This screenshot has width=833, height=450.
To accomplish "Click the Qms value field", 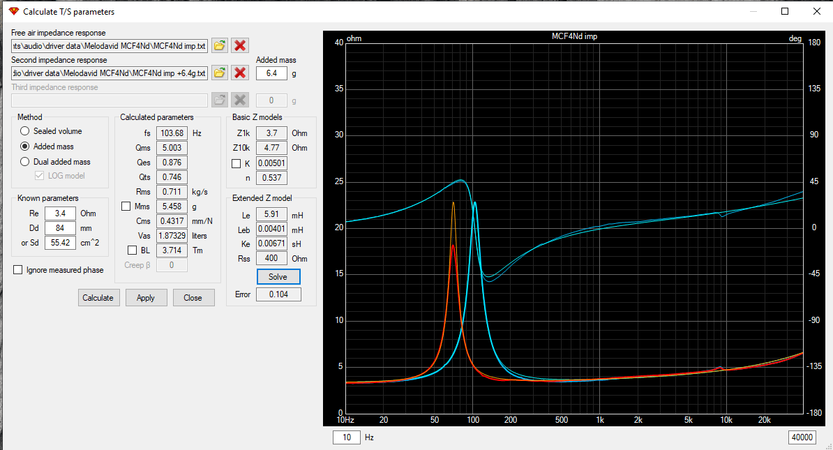I will pyautogui.click(x=172, y=148).
